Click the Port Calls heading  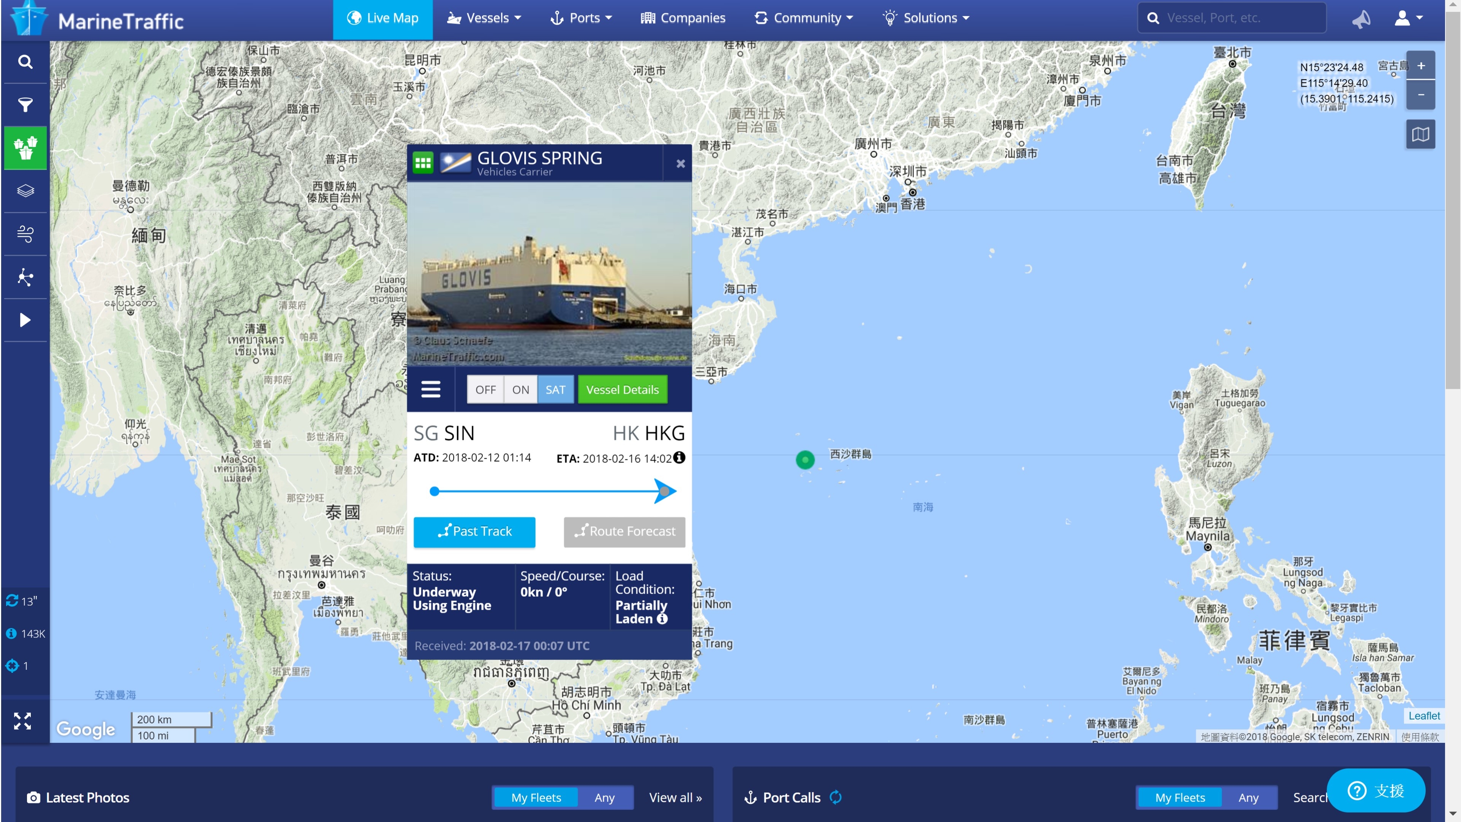(x=791, y=798)
